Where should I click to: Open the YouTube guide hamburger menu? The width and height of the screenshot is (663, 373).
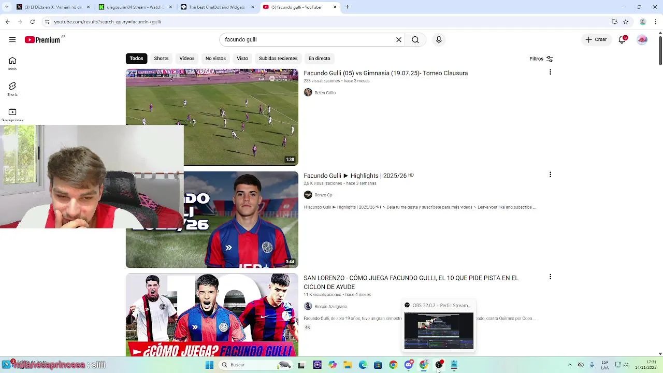(x=12, y=39)
